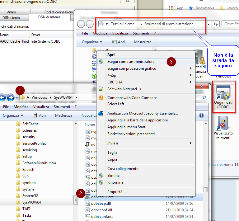Click the Notepad++ icon in the context menu
Viewport: 239px width, 221px height.
coord(101,89)
